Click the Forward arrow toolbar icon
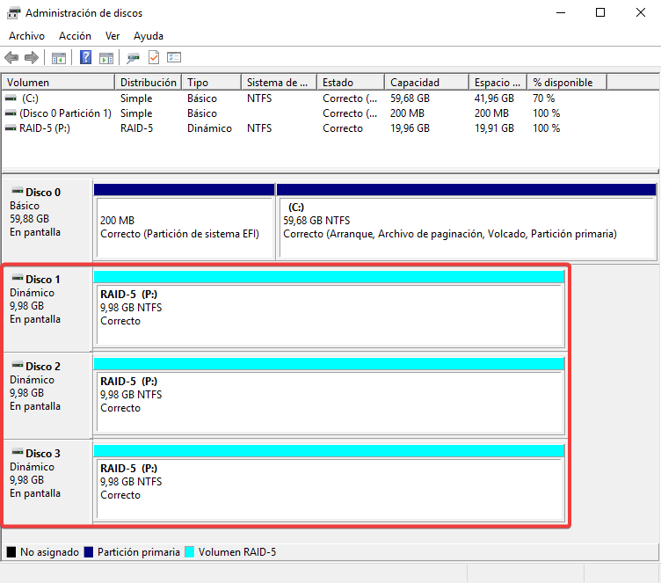Screen dimensions: 661x583 31,58
